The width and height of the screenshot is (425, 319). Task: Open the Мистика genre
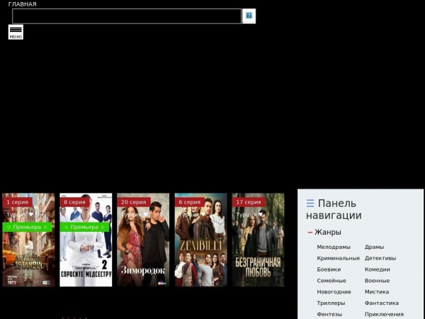pyautogui.click(x=377, y=292)
